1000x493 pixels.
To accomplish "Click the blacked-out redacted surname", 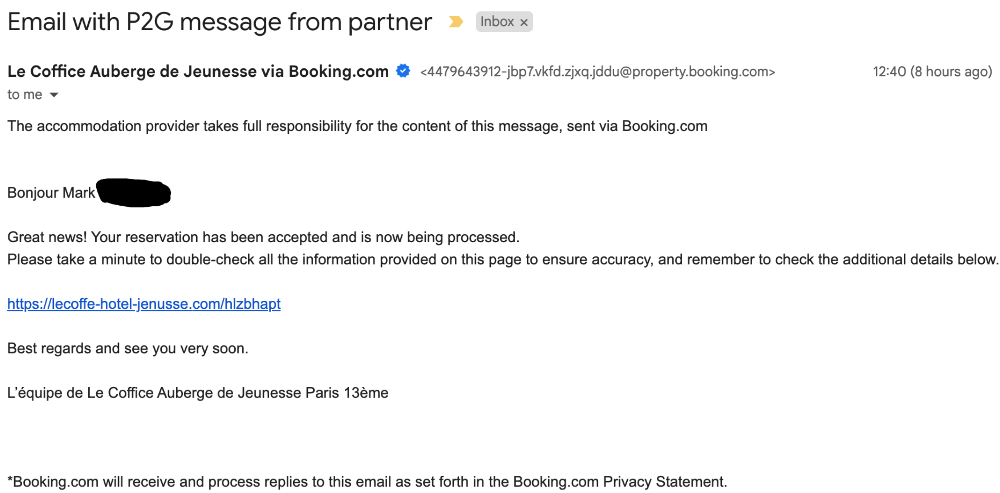I will (133, 193).
